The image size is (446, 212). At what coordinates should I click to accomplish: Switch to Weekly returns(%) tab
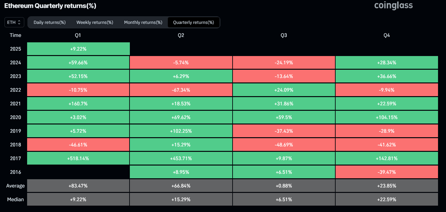pyautogui.click(x=95, y=22)
